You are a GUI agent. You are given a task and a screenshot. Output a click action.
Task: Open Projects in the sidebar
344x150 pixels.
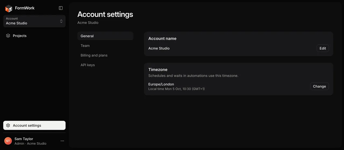pyautogui.click(x=34, y=36)
